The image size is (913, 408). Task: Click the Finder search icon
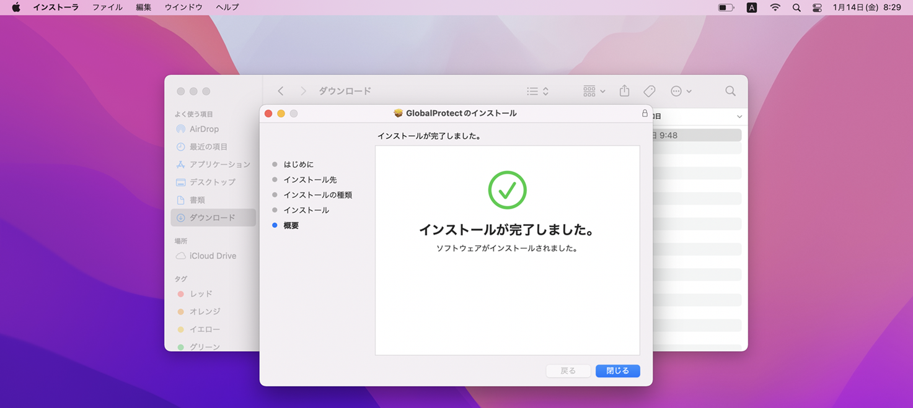click(731, 91)
